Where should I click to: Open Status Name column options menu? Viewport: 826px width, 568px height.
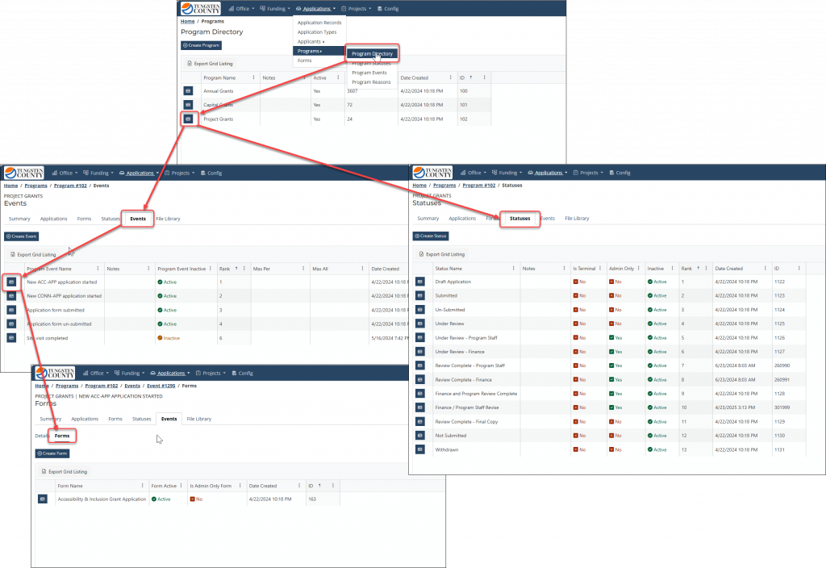point(514,268)
